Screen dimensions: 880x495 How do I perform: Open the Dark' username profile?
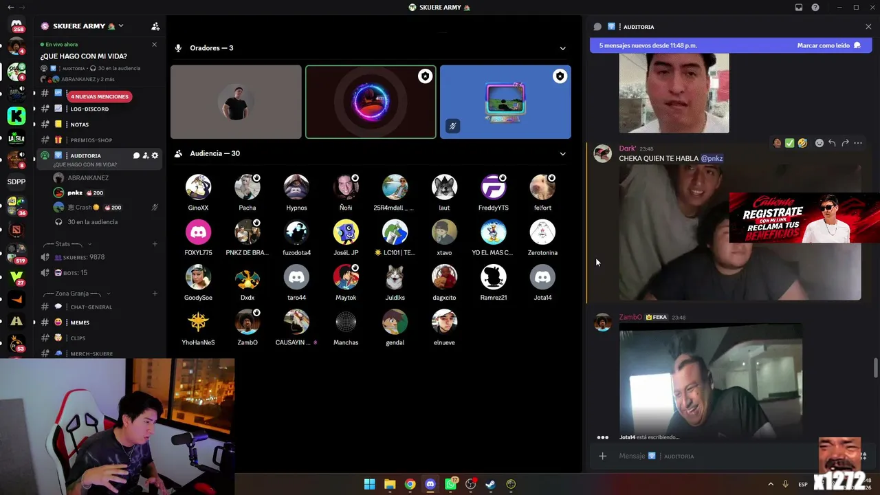627,148
